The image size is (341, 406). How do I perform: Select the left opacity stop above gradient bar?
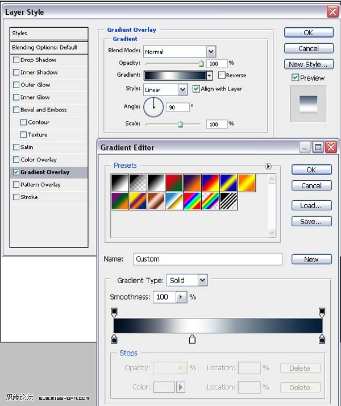114,312
